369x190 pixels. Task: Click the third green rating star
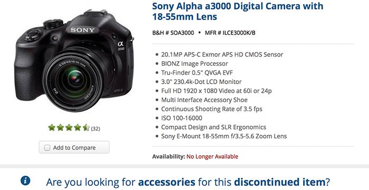(x=69, y=128)
